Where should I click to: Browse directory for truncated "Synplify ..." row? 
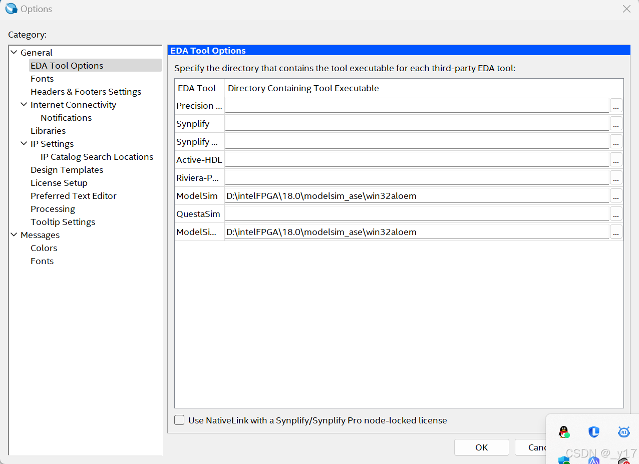[616, 142]
